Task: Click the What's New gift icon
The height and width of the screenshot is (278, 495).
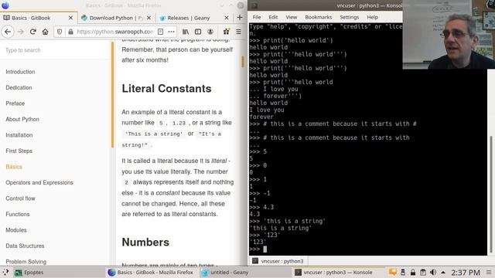Action: point(226,32)
